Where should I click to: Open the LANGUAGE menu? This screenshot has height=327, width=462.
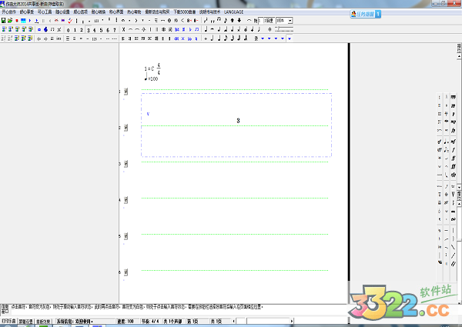233,12
